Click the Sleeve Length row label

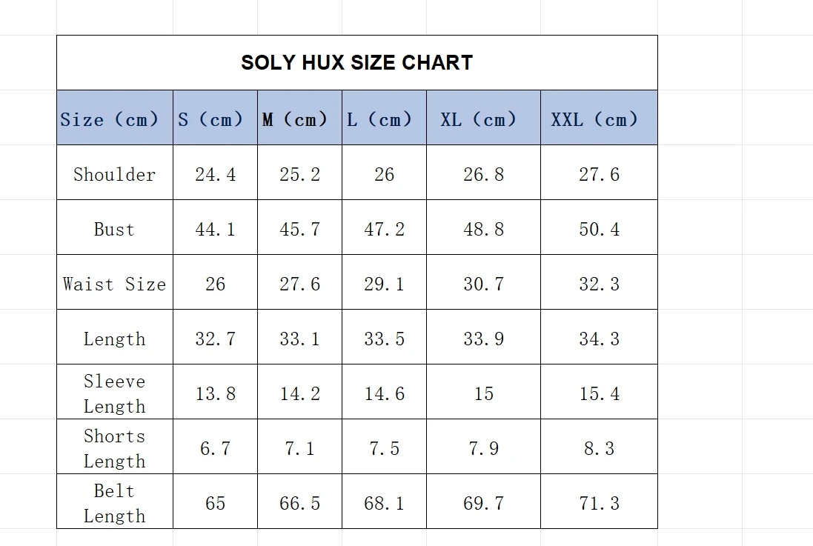(x=114, y=393)
